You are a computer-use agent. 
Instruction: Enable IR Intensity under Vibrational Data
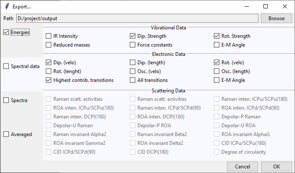(x=49, y=36)
